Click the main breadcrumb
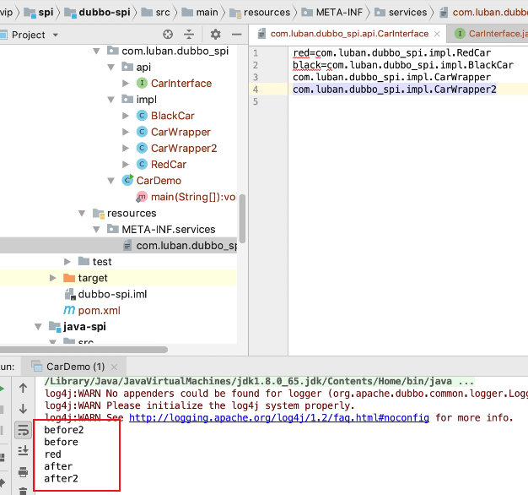 point(207,12)
